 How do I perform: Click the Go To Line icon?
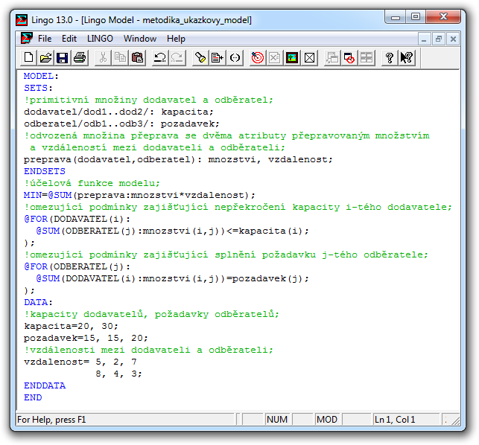coord(218,58)
